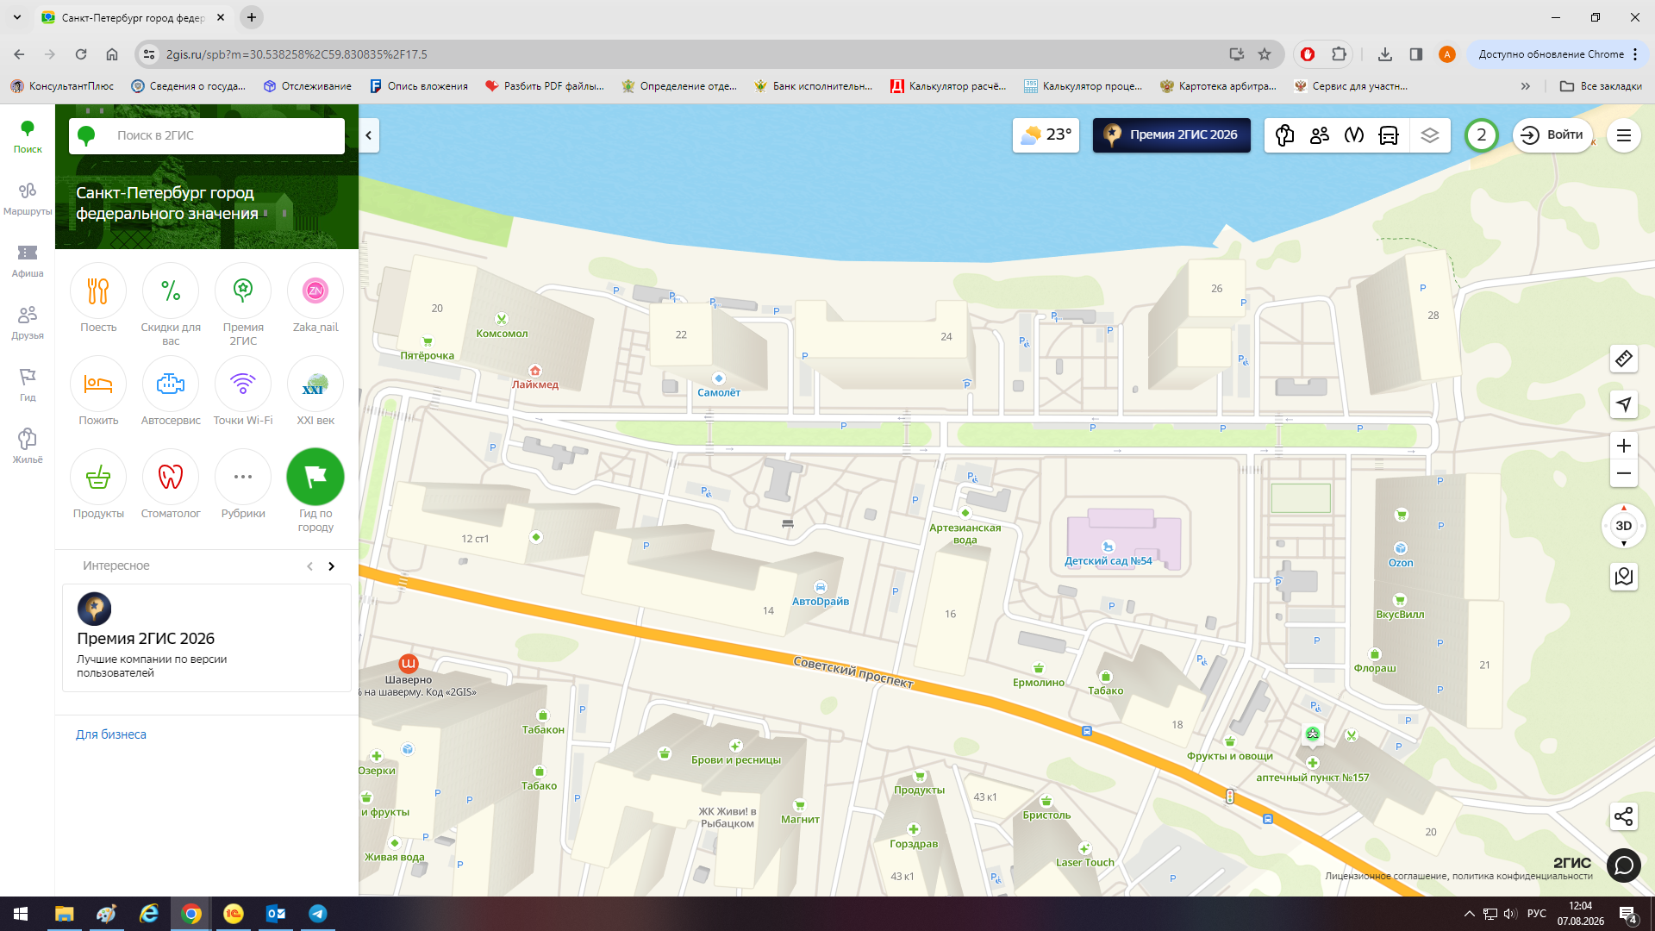The width and height of the screenshot is (1655, 931).
Task: Toggle 3D map view
Action: tap(1624, 526)
